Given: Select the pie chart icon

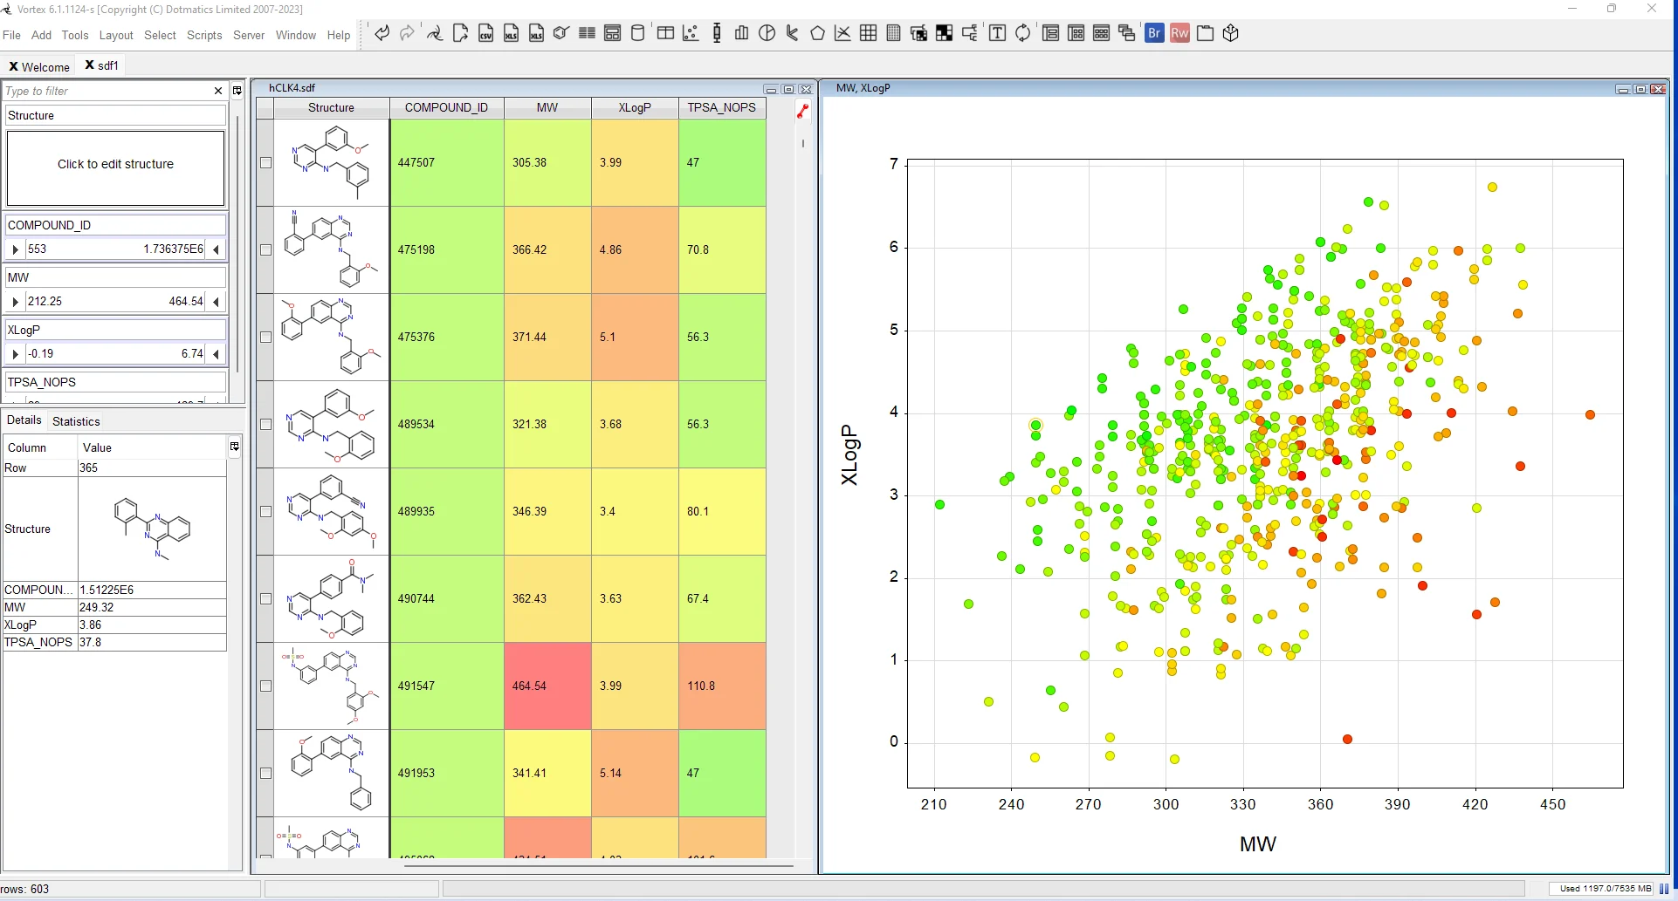Looking at the screenshot, I should tap(767, 33).
